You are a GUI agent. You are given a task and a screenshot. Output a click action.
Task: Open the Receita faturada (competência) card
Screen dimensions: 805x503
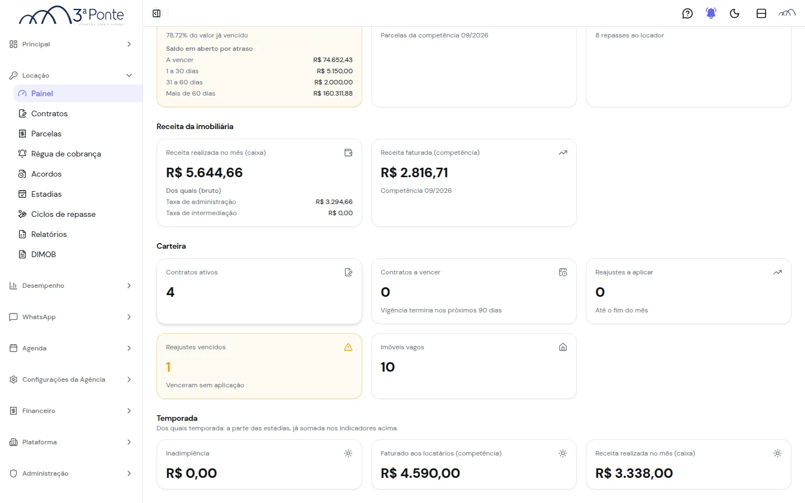click(x=474, y=183)
